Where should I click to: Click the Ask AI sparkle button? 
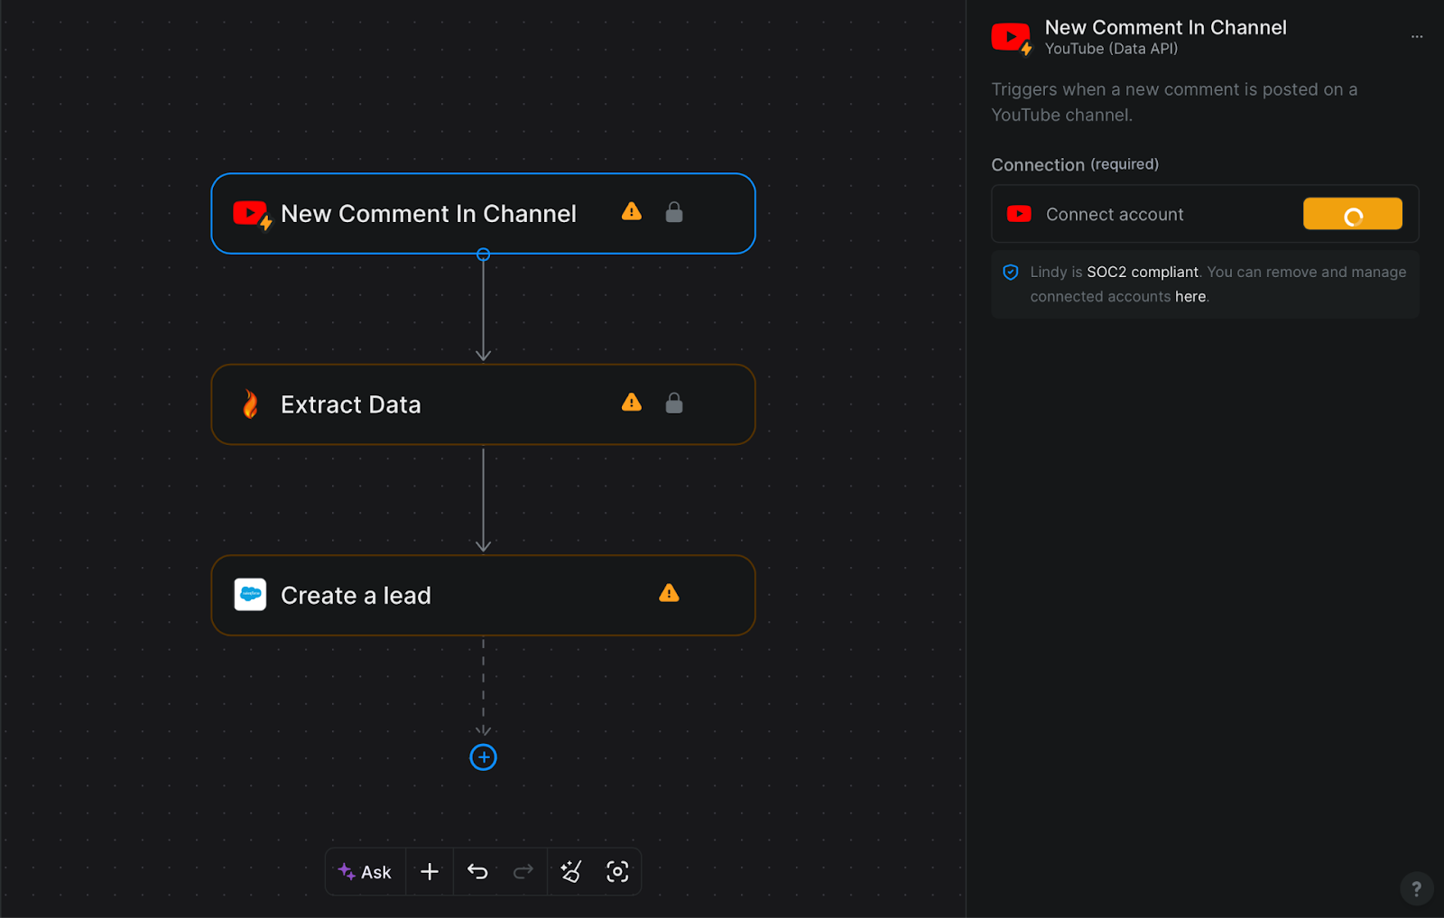[x=365, y=872]
